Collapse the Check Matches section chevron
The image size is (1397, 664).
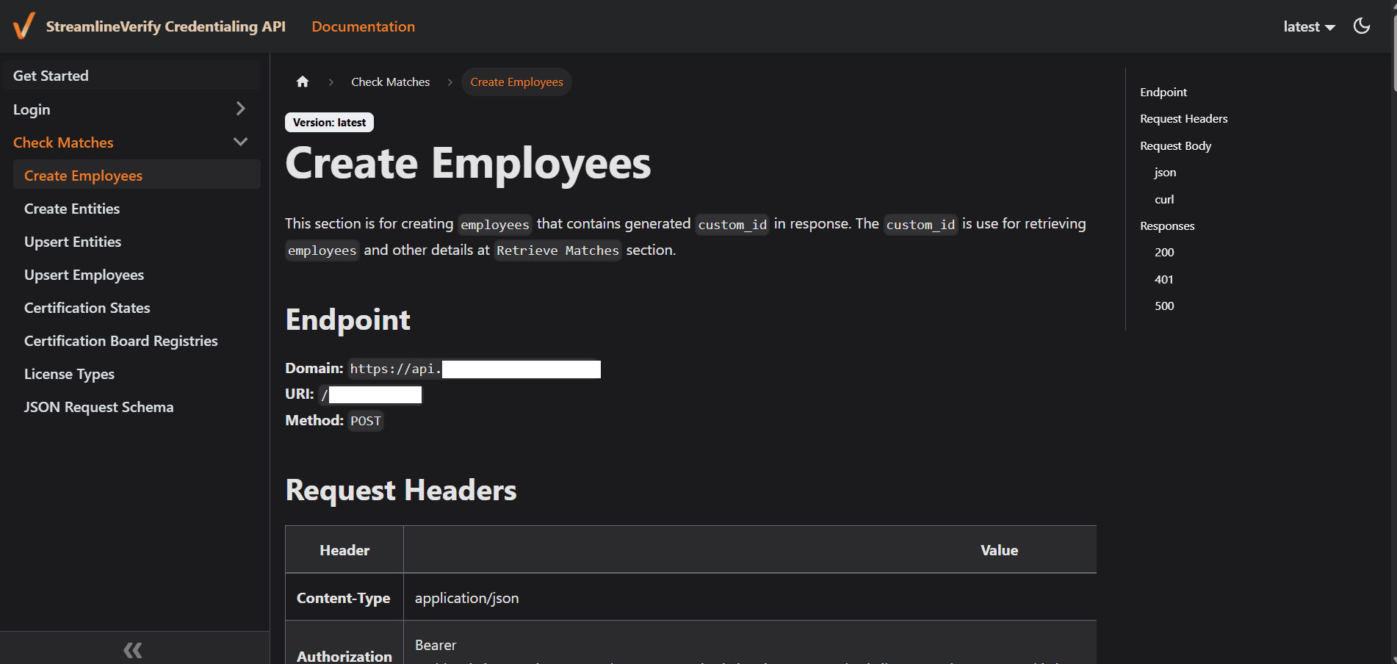click(240, 142)
